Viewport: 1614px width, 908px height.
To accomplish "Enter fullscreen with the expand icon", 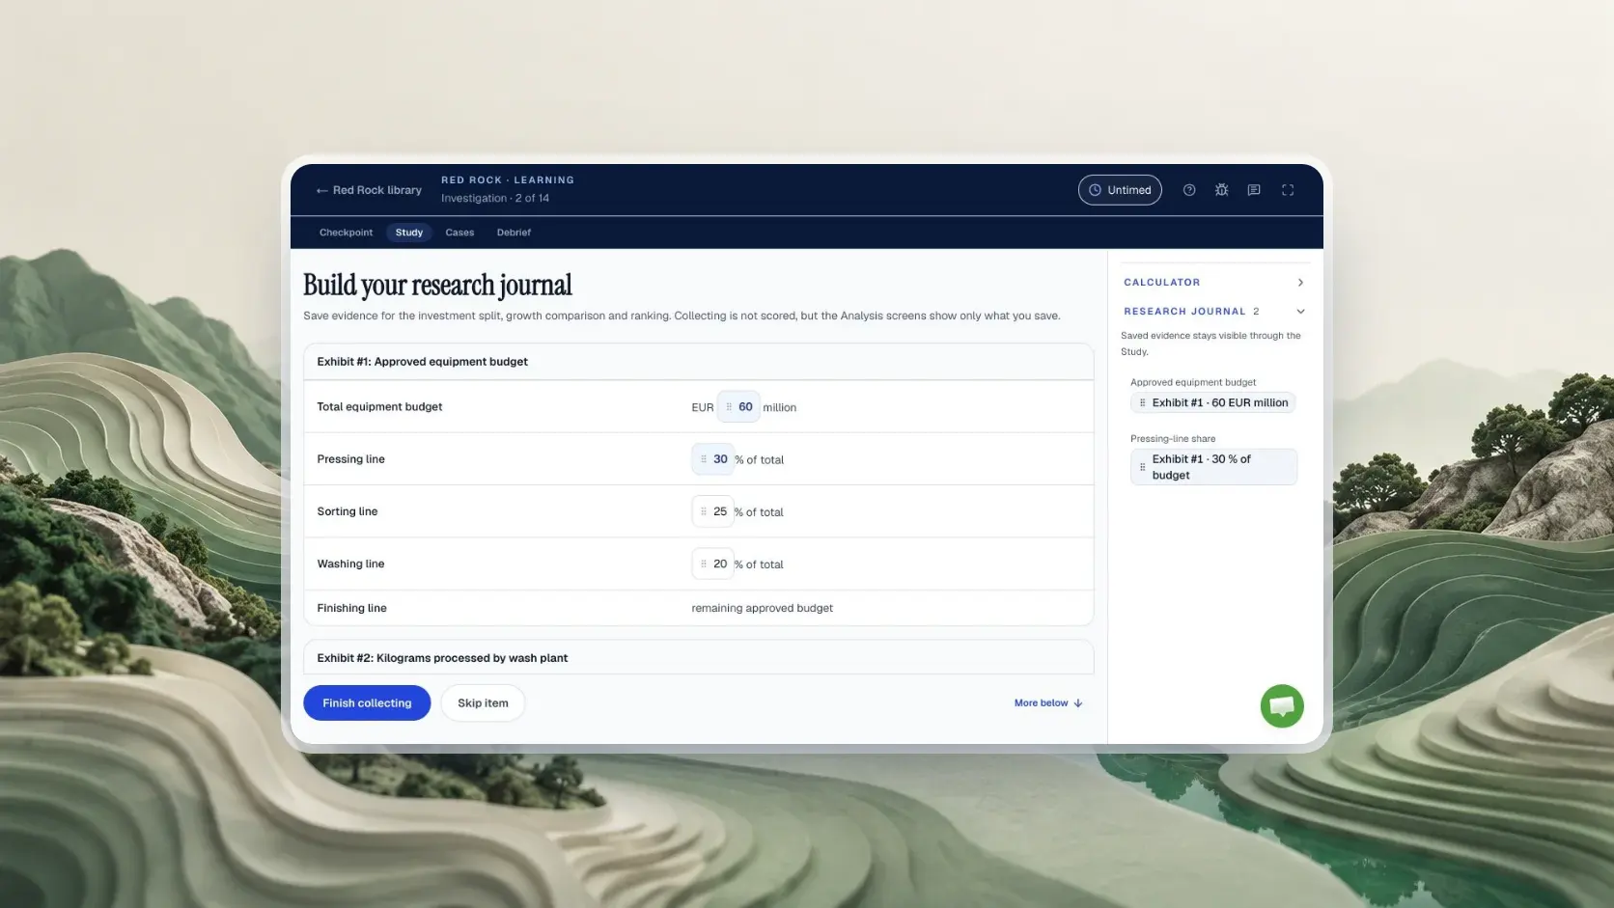I will [1288, 190].
